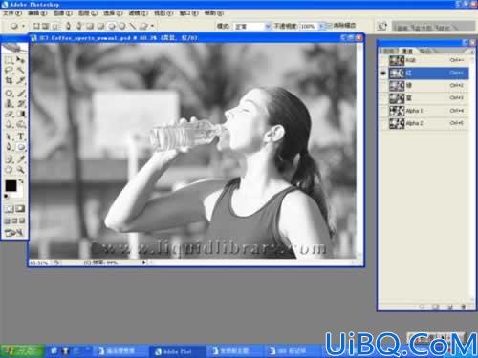Choose the Rectangle shape in options bar
This screenshot has width=478, height=358.
tap(90, 26)
